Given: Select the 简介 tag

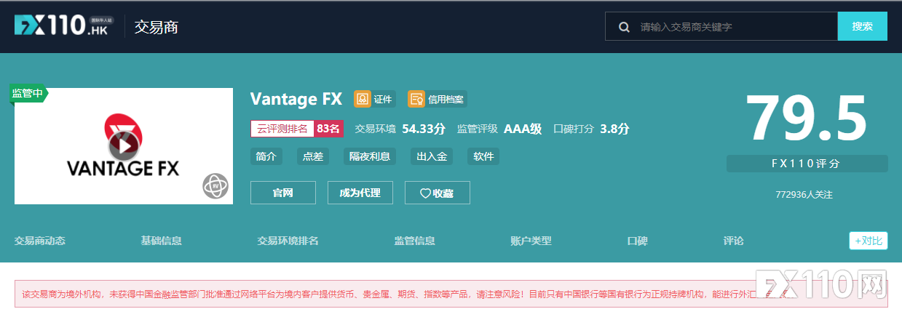Looking at the screenshot, I should [266, 156].
